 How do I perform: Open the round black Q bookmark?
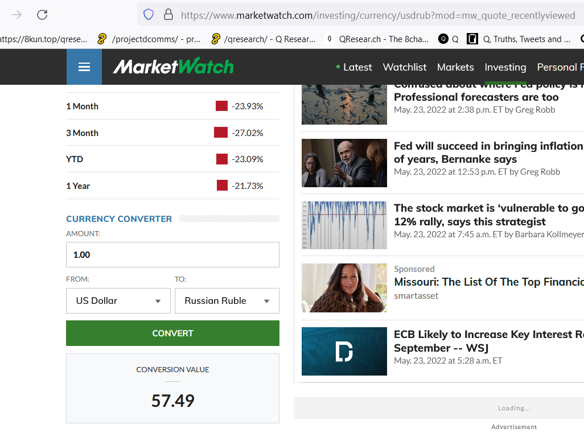[449, 39]
